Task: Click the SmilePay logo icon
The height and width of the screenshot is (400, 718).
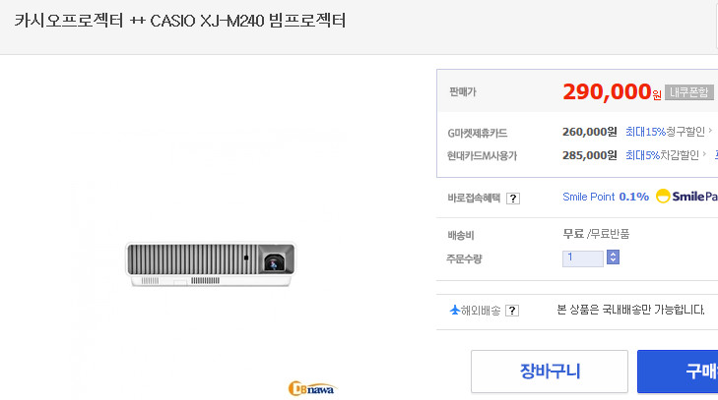Action: coord(686,197)
